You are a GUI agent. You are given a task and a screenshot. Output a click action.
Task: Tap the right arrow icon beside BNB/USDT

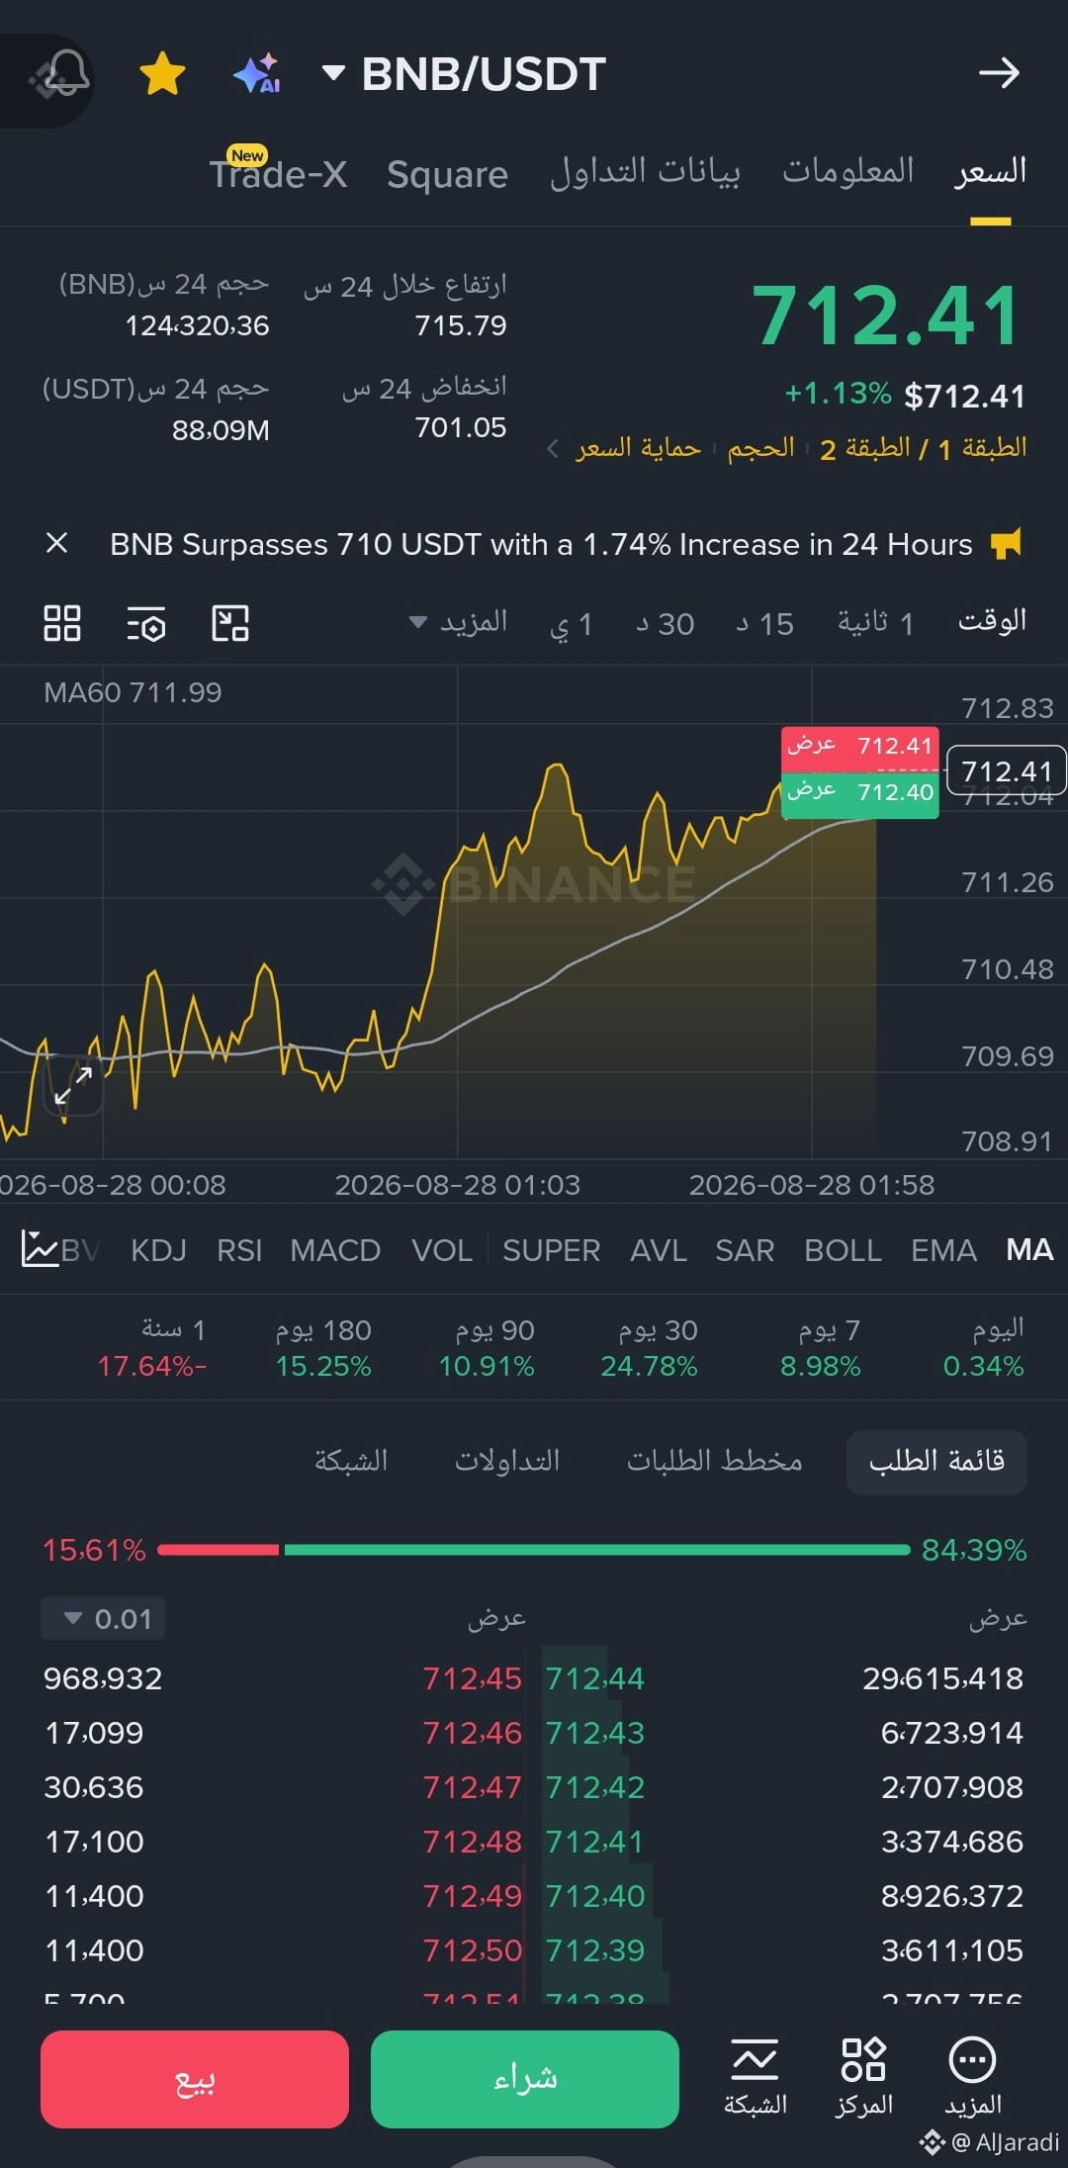click(999, 72)
